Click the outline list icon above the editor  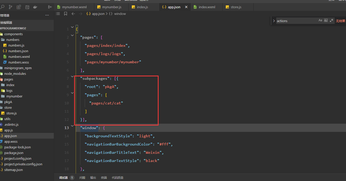pyautogui.click(x=58, y=14)
